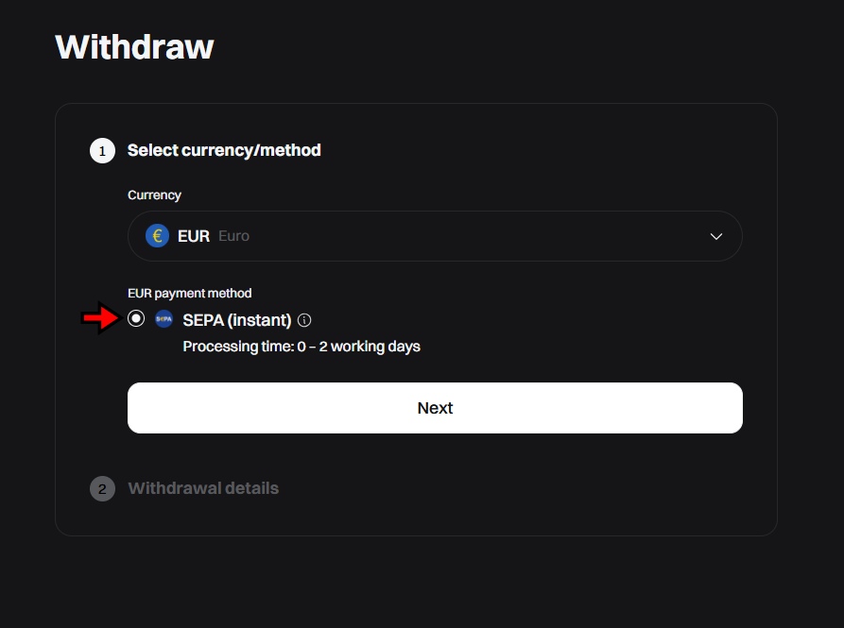This screenshot has width=844, height=628.
Task: Click the 'Processing time: 0 – 2 working days' text
Action: (301, 346)
